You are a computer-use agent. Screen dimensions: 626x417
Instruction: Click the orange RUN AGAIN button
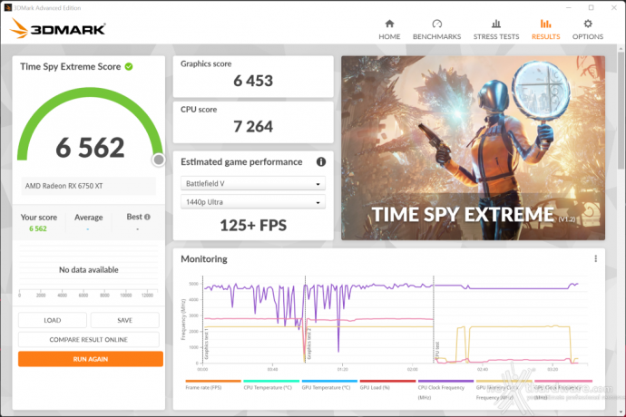pos(91,359)
